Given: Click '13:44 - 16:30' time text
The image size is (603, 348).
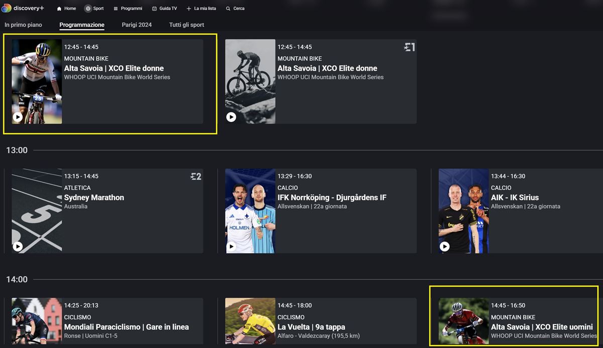Looking at the screenshot, I should 508,177.
